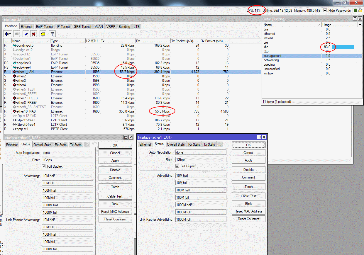Screen dimensions: 364x255
Task: Click Blink in the ether10_NAS window
Action: (115, 204)
